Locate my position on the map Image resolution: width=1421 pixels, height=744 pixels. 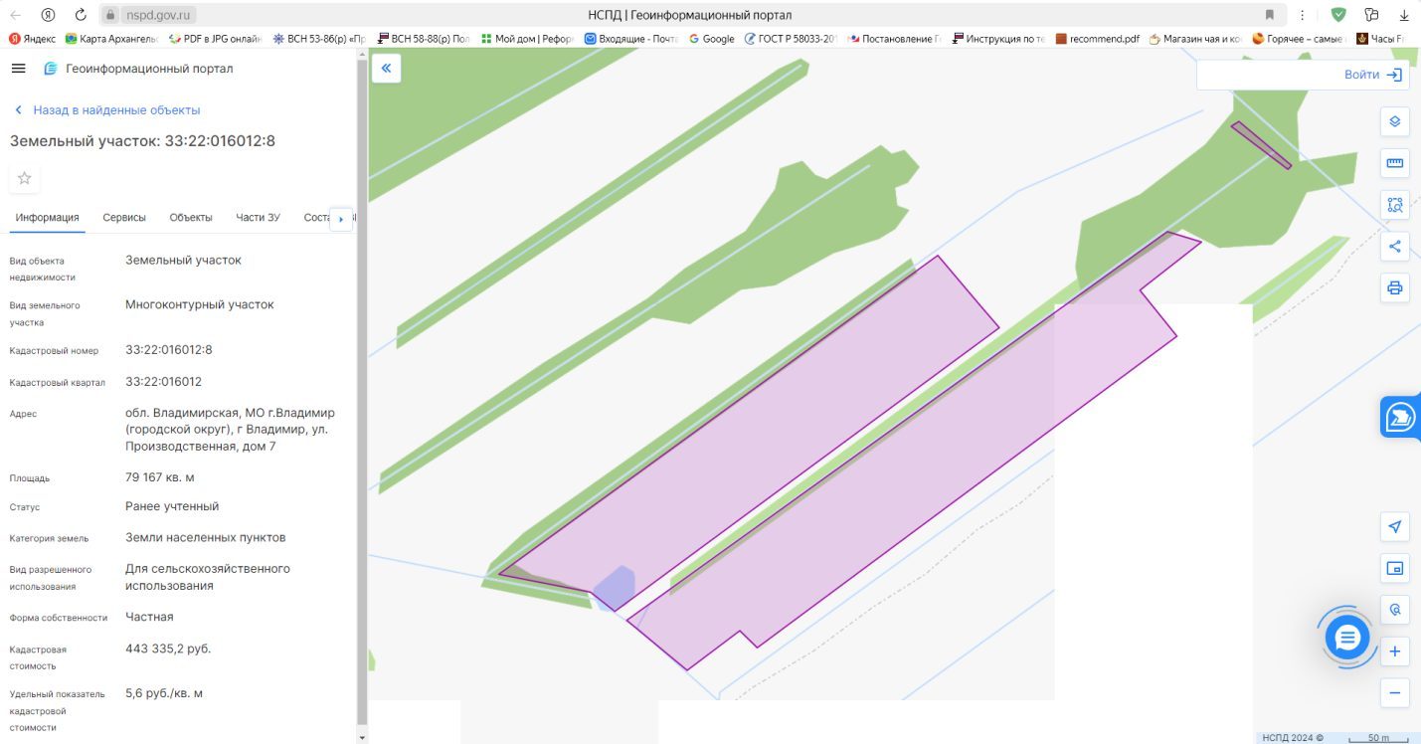(1395, 527)
